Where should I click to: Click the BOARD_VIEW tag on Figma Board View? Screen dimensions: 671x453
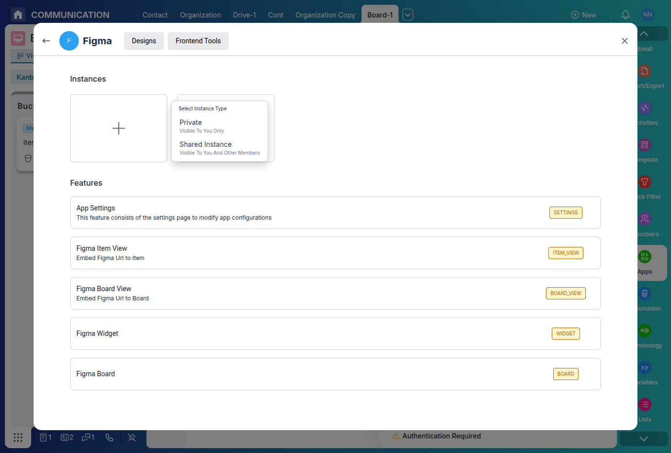[565, 293]
